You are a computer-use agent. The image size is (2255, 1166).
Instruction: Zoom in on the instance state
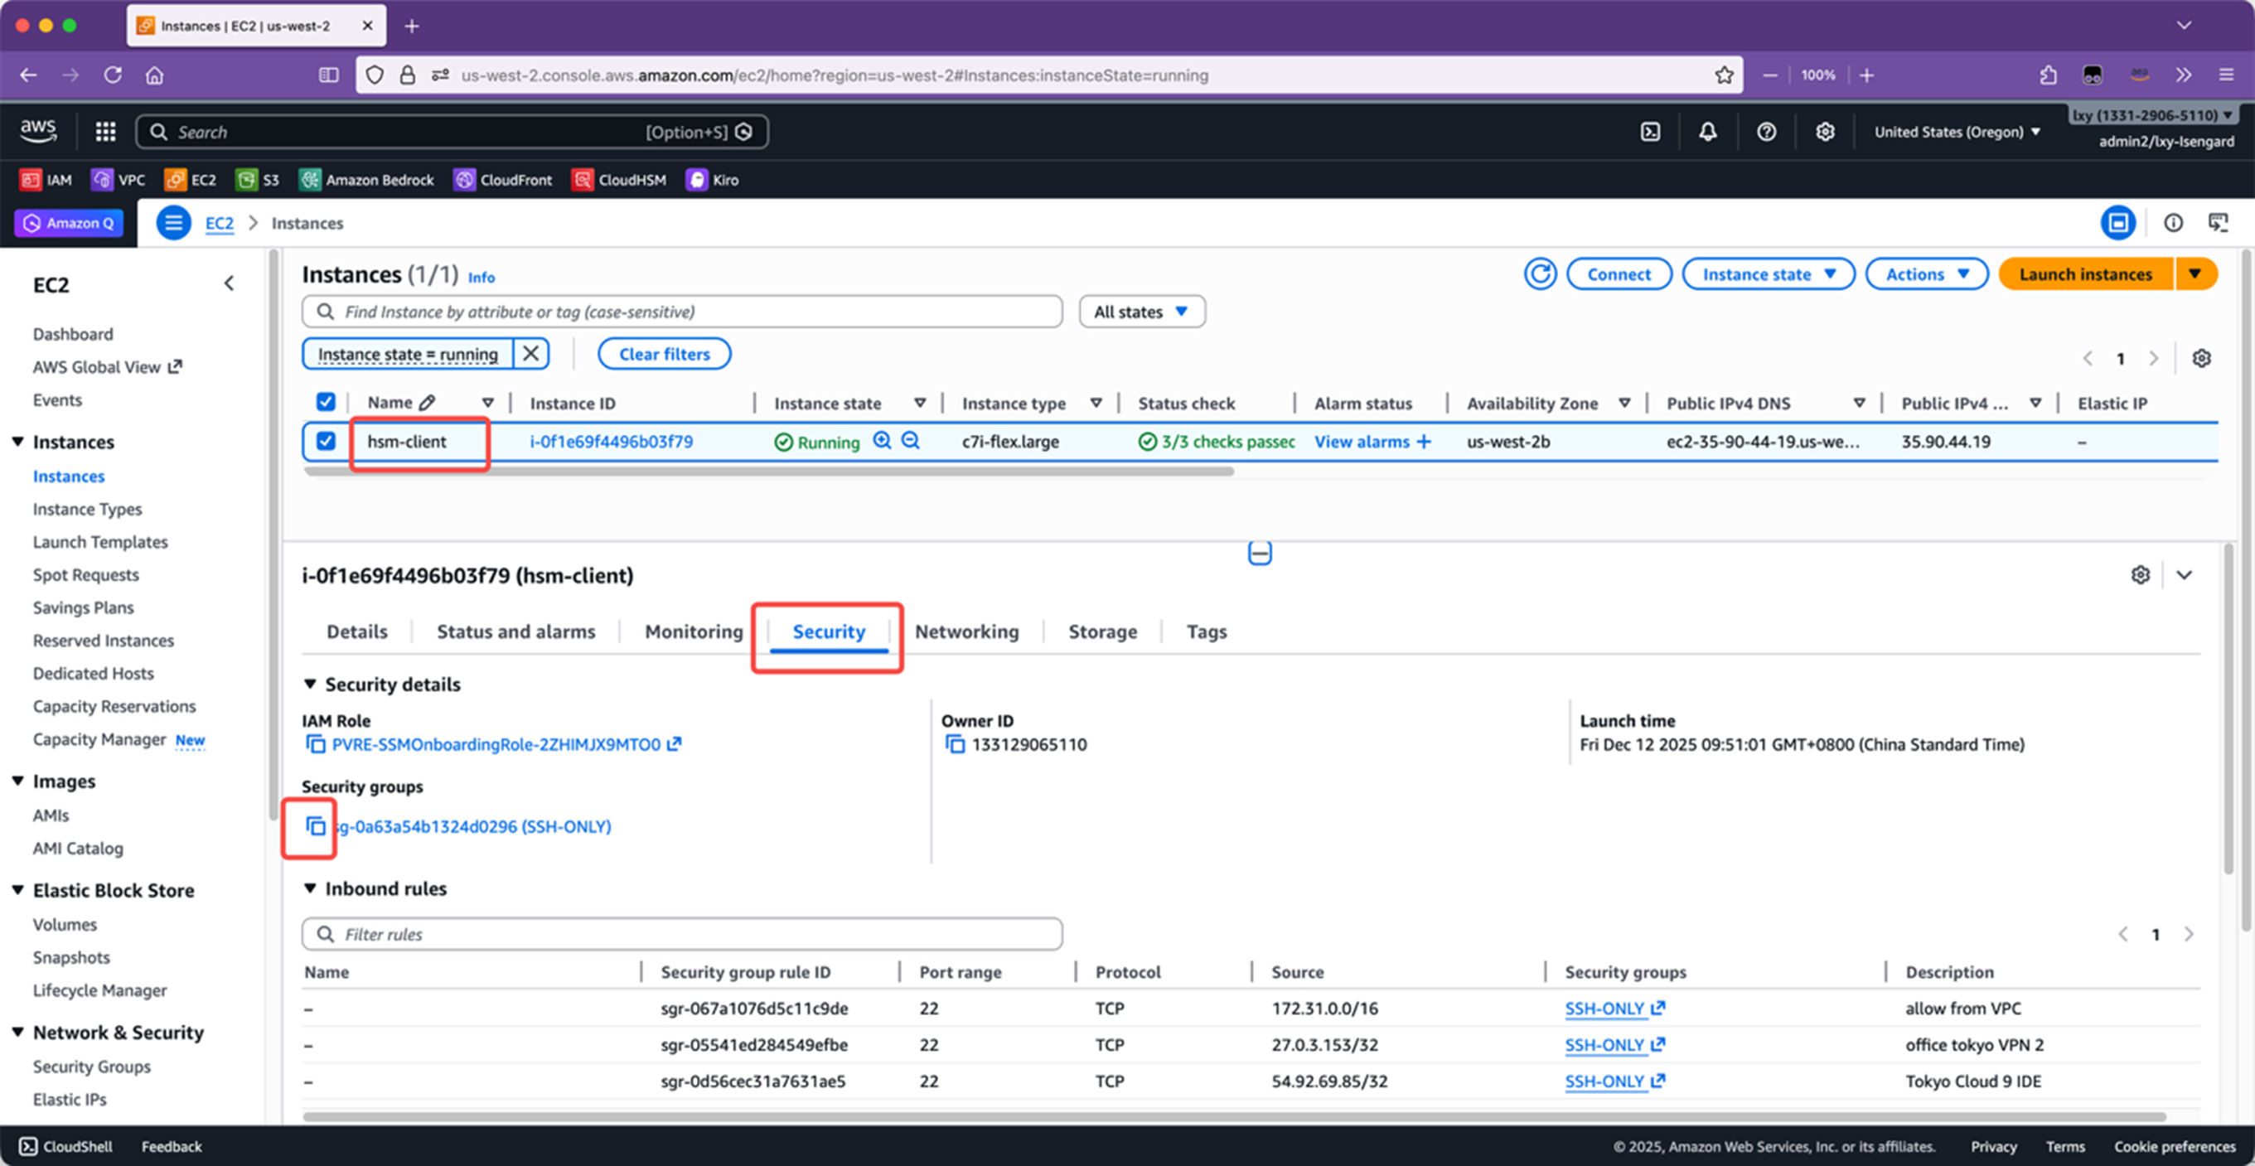click(x=883, y=441)
